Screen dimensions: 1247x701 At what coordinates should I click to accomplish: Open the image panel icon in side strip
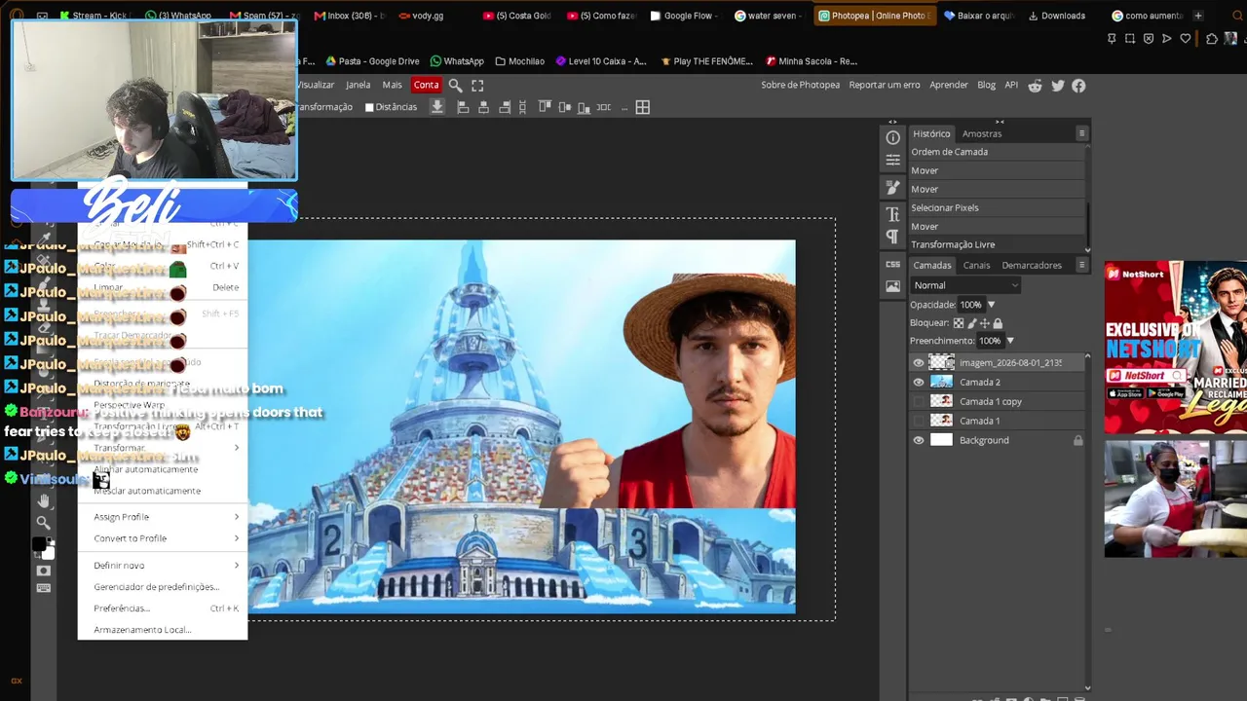(892, 286)
